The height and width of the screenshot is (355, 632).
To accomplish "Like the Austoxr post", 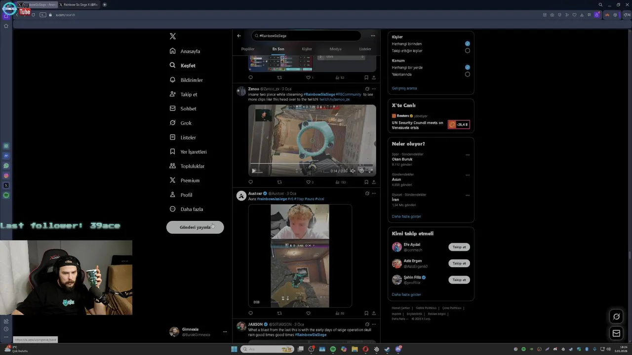I will (308, 313).
